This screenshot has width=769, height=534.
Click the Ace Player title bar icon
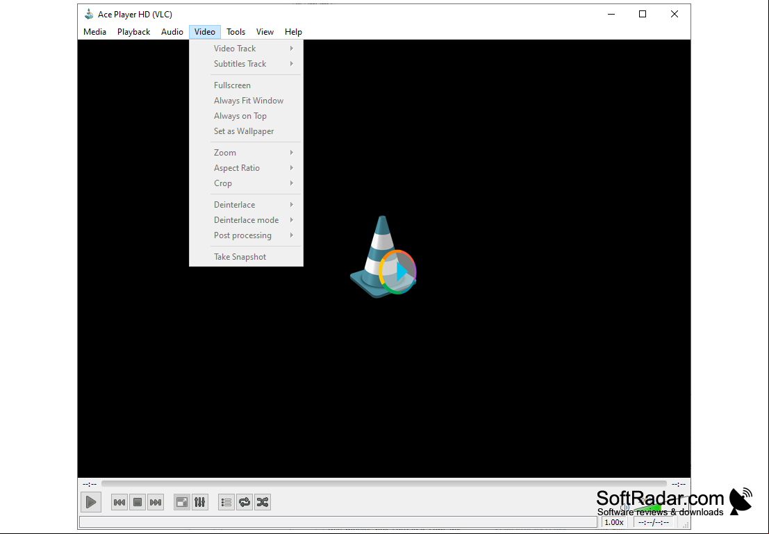point(89,14)
